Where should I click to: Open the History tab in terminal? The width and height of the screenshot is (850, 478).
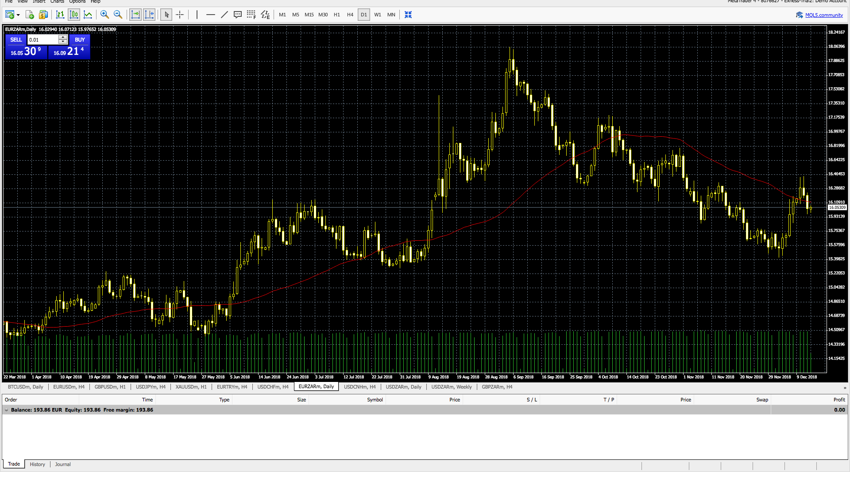[37, 464]
